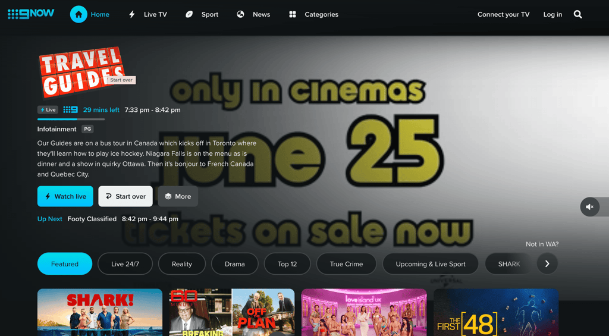The image size is (609, 336).
Task: Click the Not in WA? link
Action: click(542, 244)
